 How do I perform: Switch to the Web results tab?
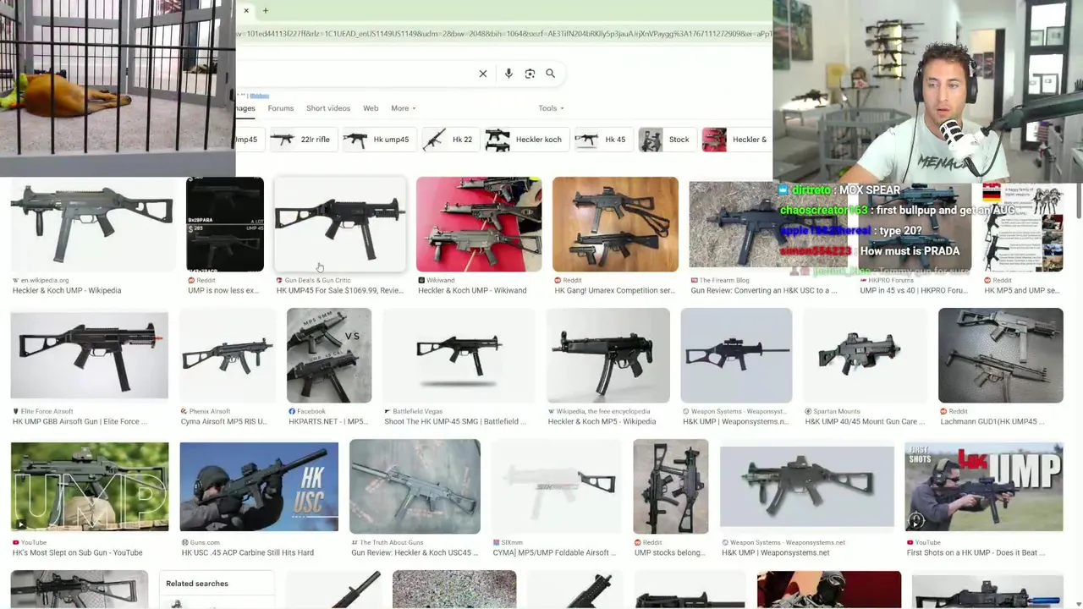(371, 108)
